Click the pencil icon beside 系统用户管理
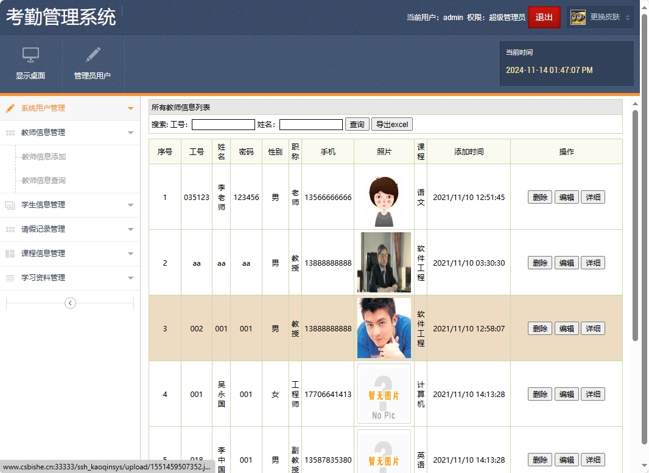Screen dimensions: 649x473 10,108
